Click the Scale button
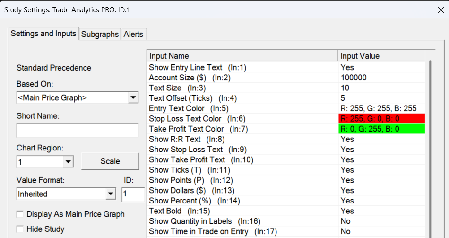The height and width of the screenshot is (238, 449). click(110, 161)
